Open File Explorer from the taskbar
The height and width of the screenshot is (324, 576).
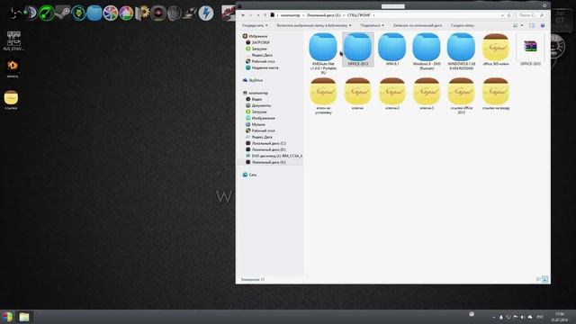24,317
